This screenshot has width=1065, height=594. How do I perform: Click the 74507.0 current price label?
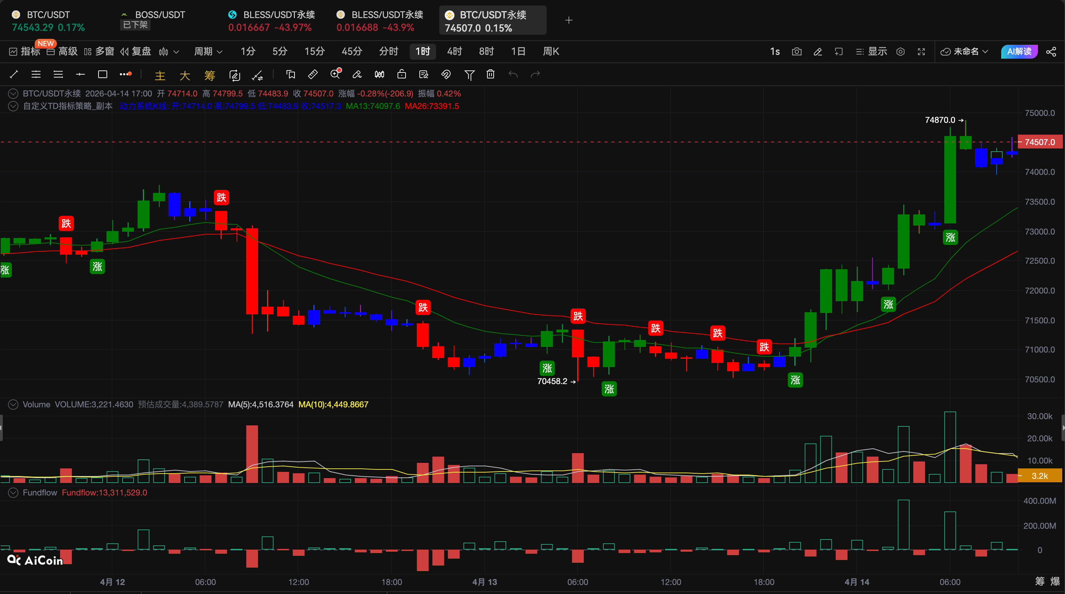(1039, 142)
